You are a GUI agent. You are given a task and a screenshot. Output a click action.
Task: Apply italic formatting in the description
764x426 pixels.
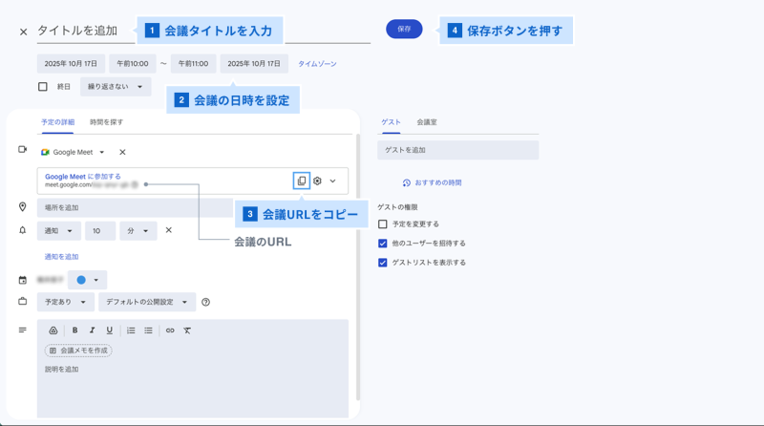[x=93, y=330]
